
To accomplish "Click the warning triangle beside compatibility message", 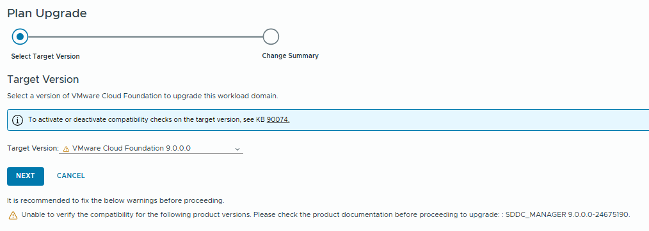I will (x=13, y=215).
